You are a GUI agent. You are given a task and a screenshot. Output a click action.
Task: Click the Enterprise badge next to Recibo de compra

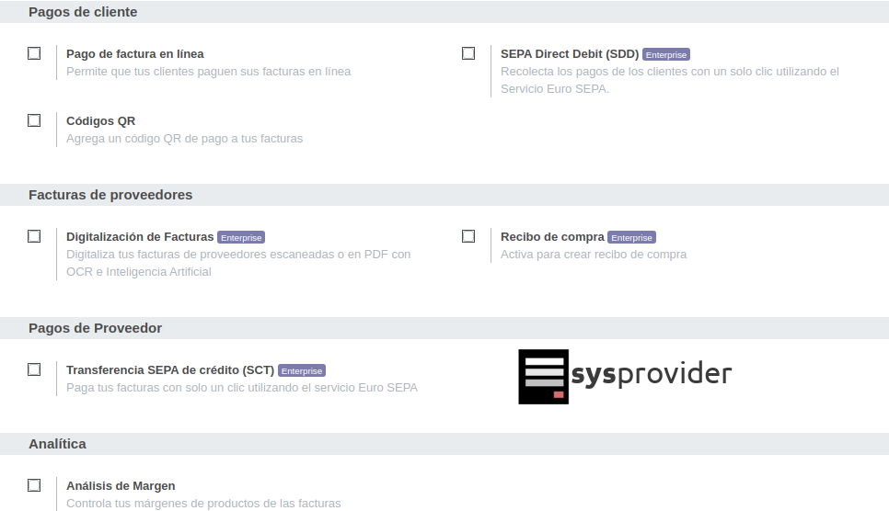(x=631, y=237)
